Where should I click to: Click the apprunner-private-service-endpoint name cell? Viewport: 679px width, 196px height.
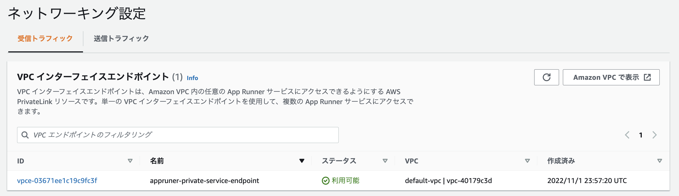click(204, 181)
